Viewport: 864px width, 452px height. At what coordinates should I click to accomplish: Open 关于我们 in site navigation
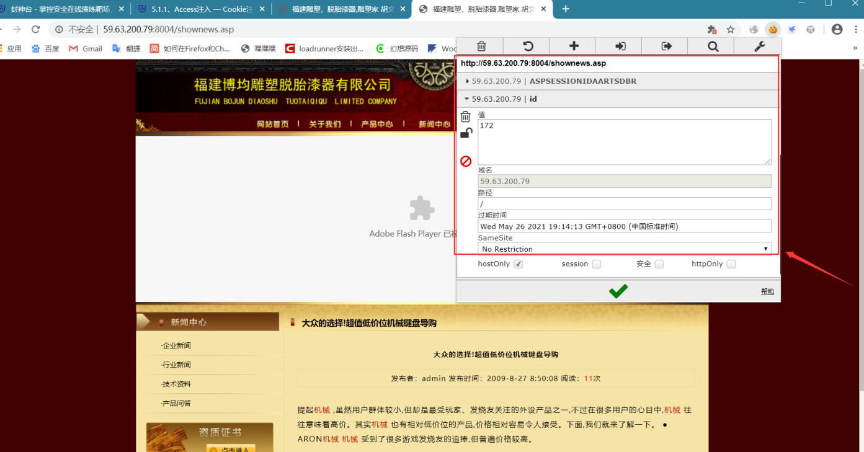click(325, 124)
